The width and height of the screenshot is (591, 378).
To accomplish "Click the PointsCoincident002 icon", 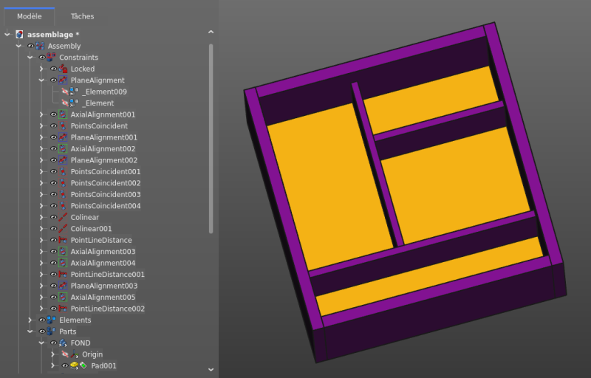I will point(63,183).
